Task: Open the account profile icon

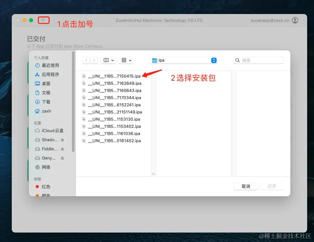Action: coord(295,20)
